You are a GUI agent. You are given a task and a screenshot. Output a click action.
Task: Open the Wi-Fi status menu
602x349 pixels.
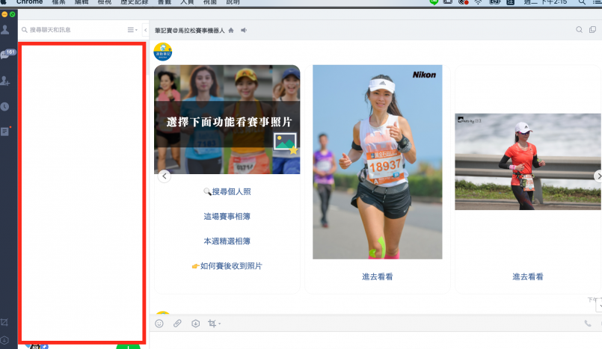(478, 2)
